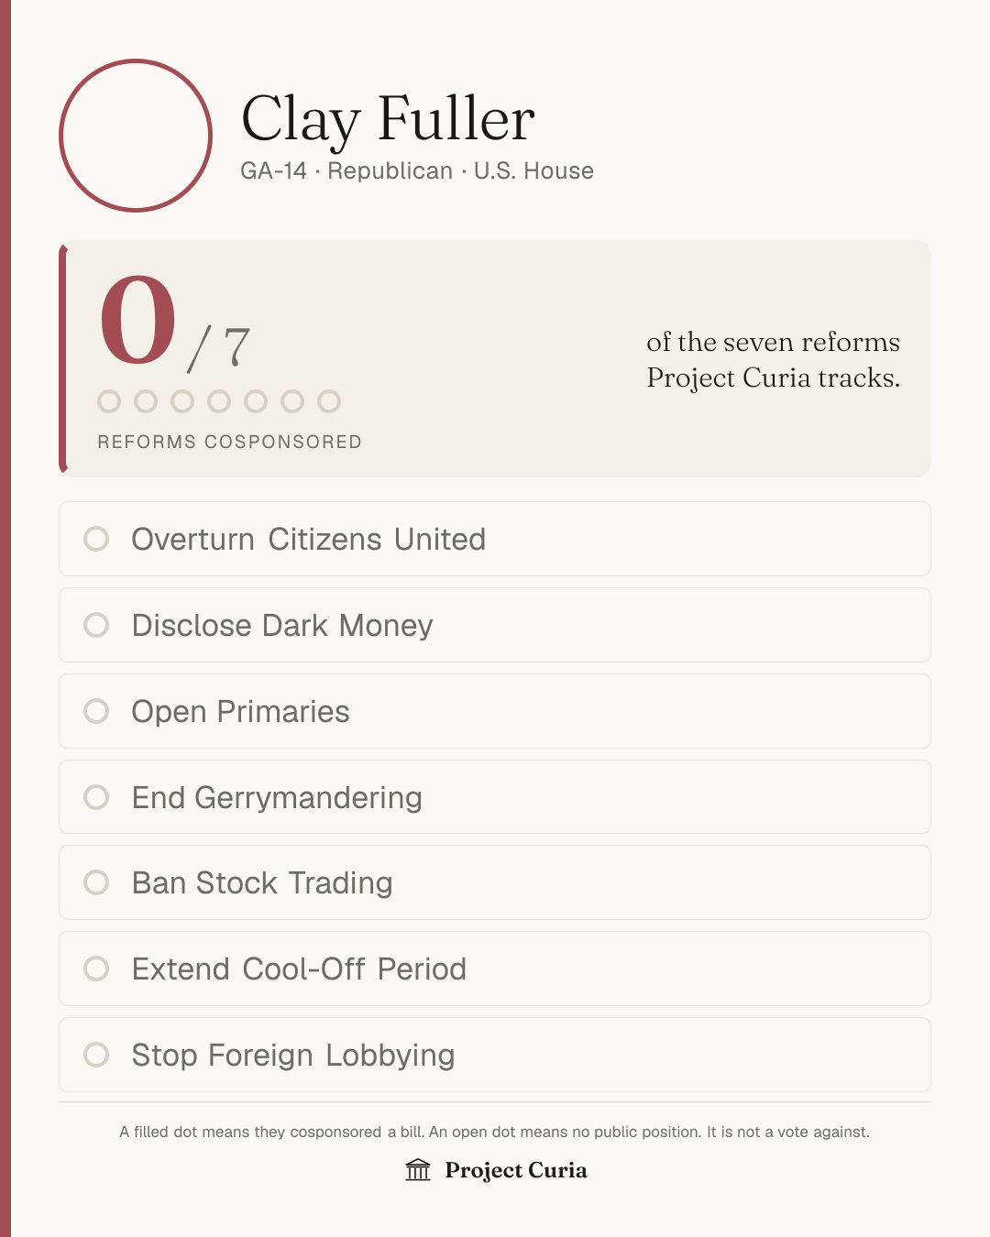Viewport: 990px width, 1237px height.
Task: Click the first score dot under 0/7
Action: 109,401
